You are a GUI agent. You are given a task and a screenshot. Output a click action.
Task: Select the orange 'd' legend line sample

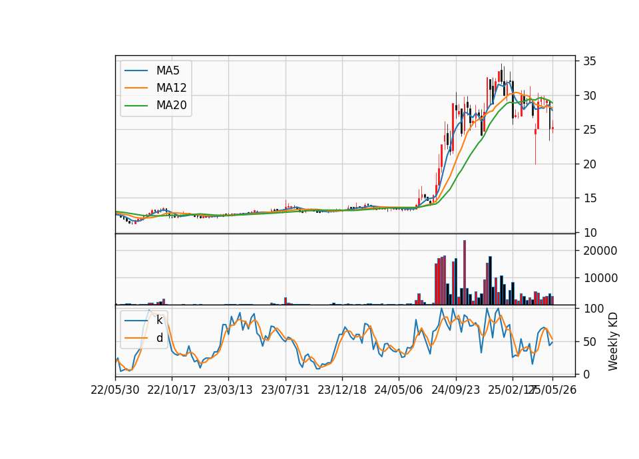136,338
